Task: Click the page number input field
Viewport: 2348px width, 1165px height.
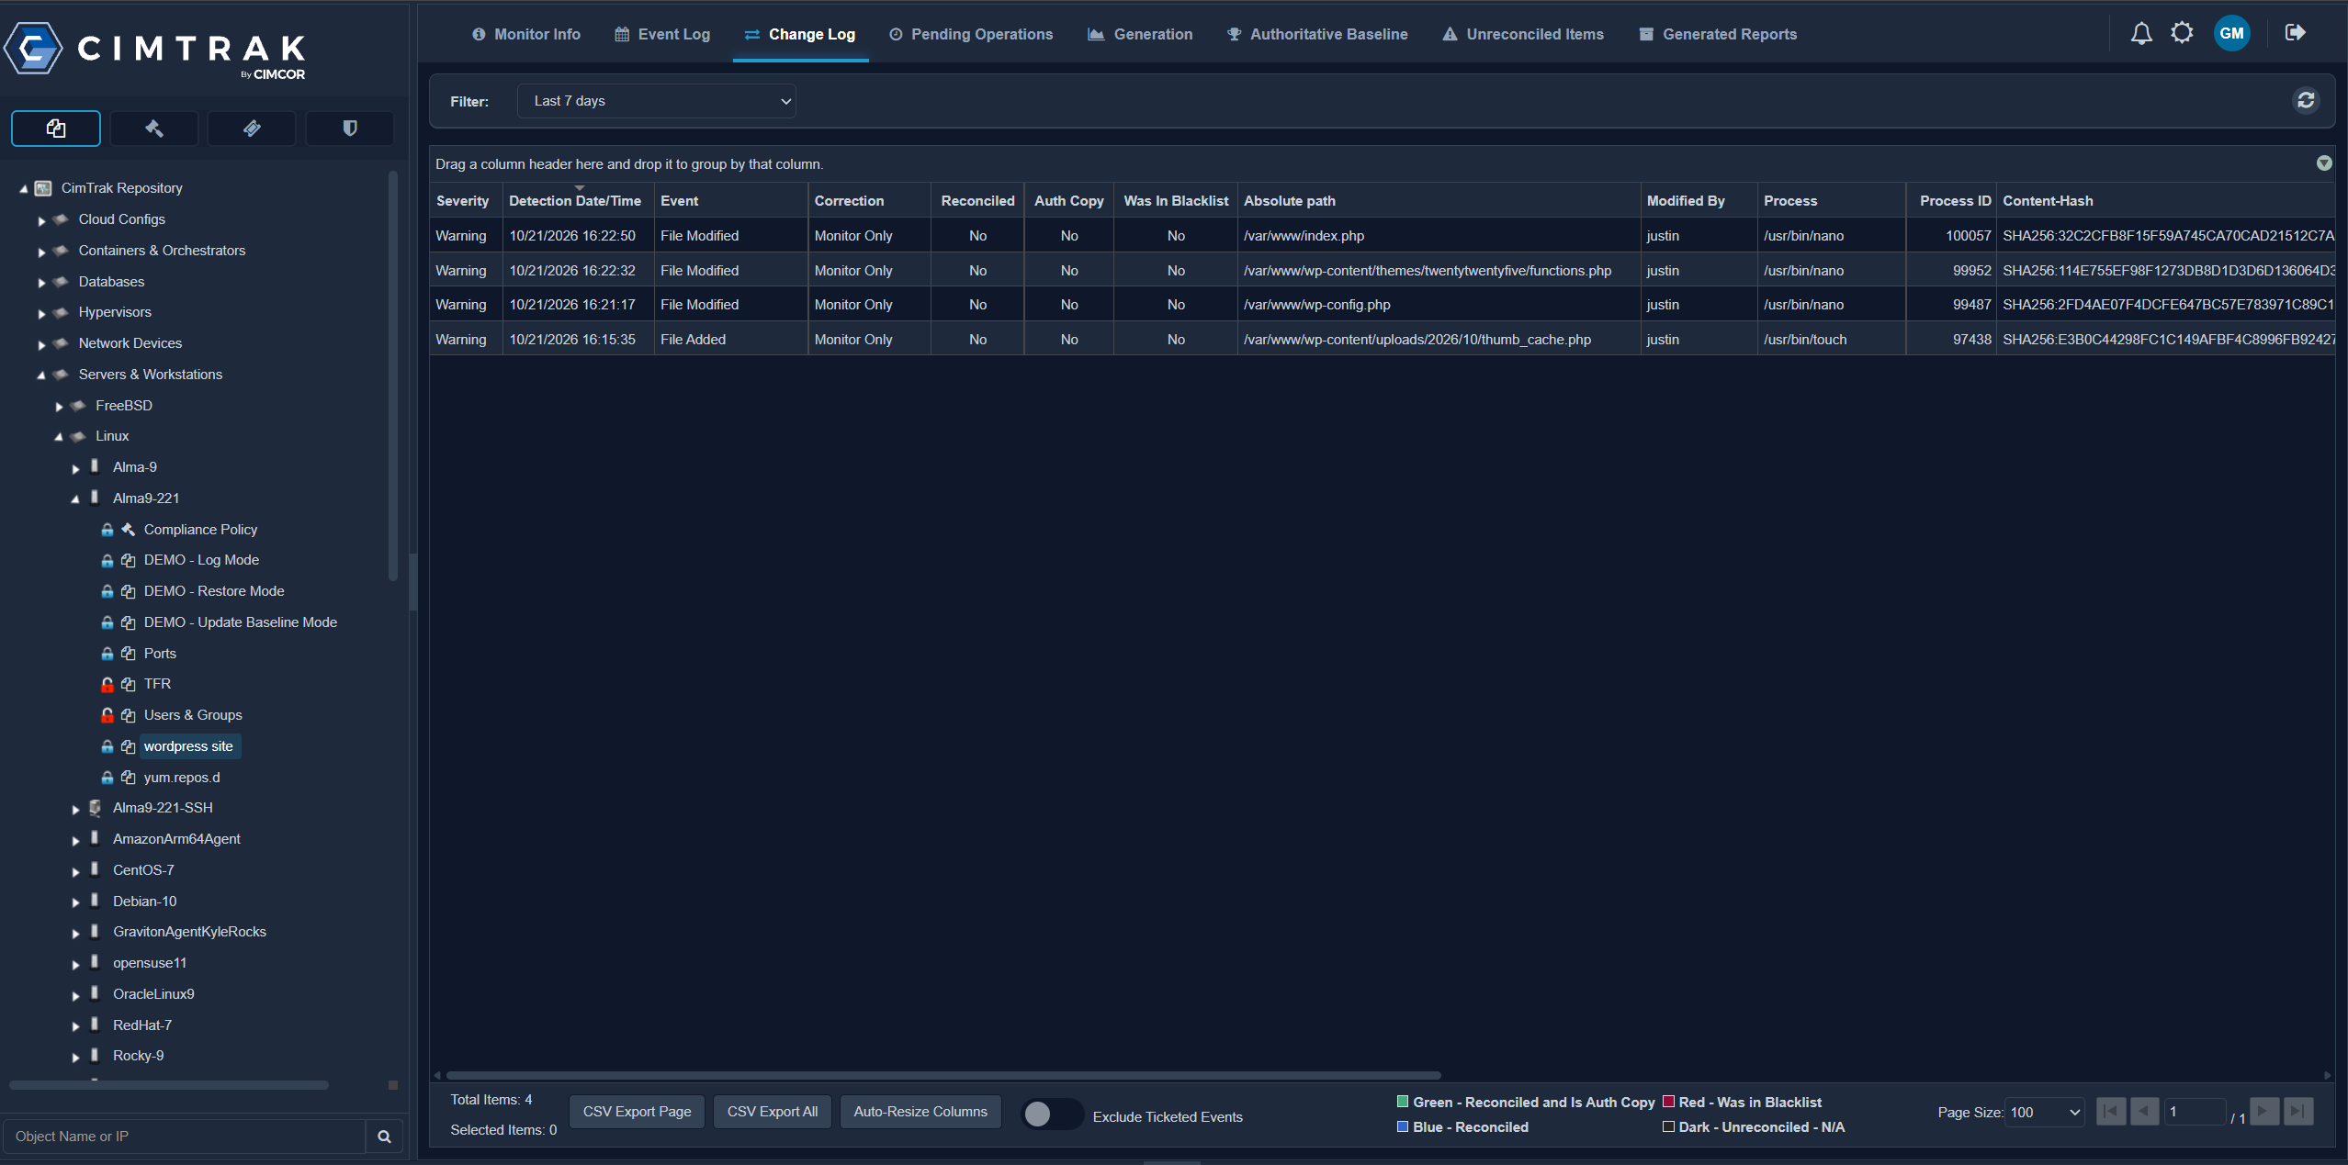Action: click(2195, 1112)
